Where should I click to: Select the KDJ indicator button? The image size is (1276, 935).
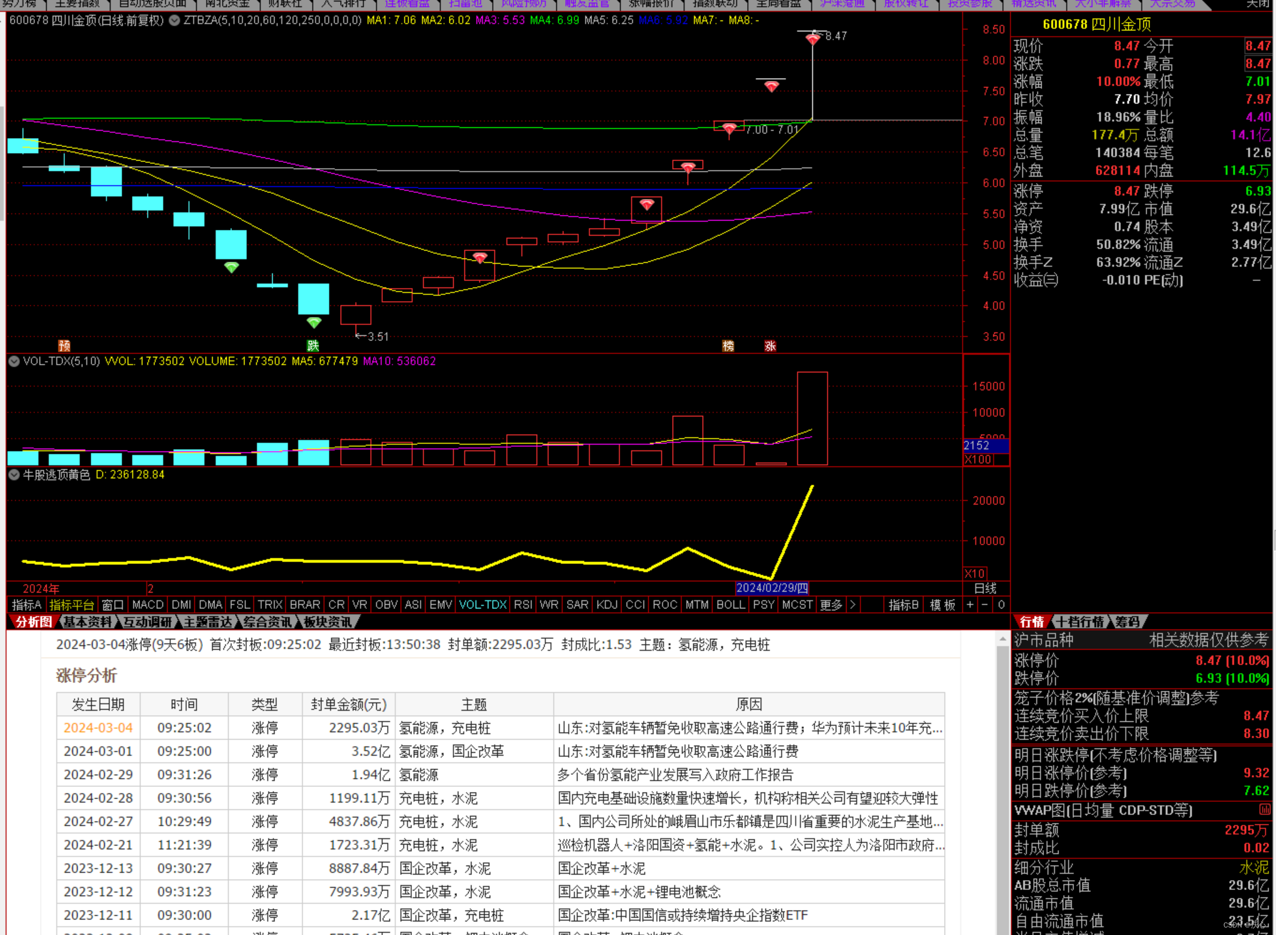coord(606,605)
